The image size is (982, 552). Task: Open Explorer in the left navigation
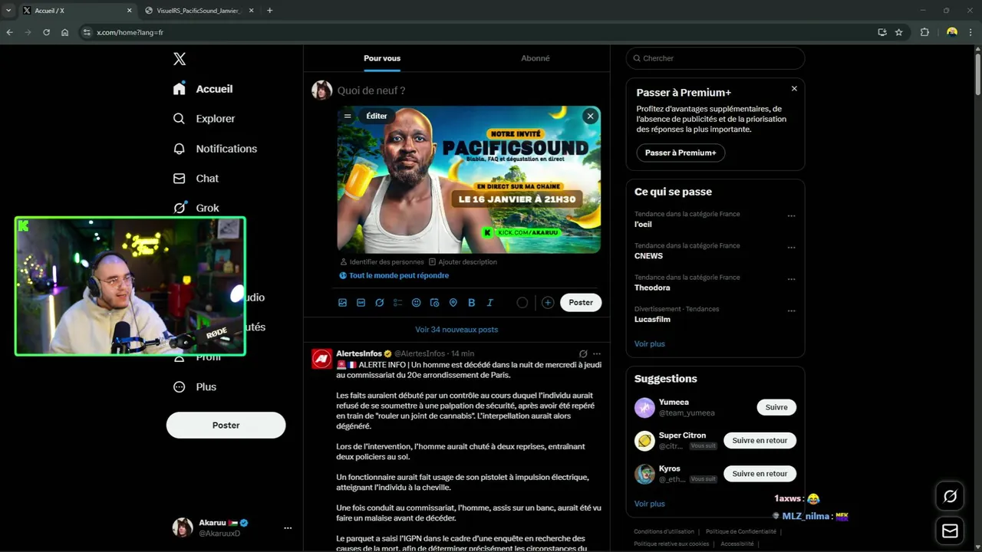coord(204,119)
